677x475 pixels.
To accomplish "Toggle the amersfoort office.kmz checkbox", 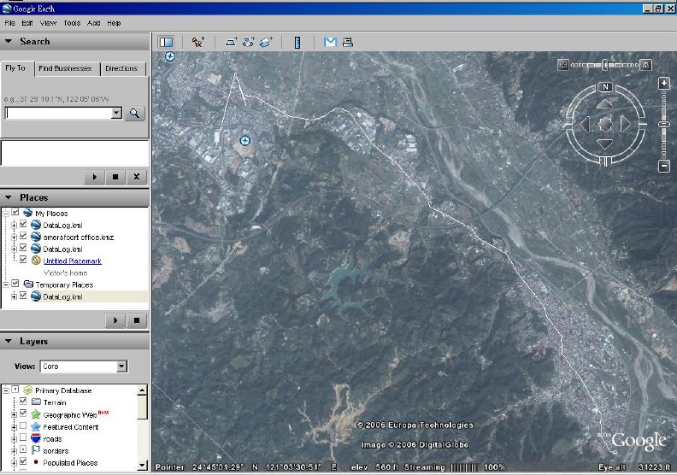I will click(x=23, y=237).
